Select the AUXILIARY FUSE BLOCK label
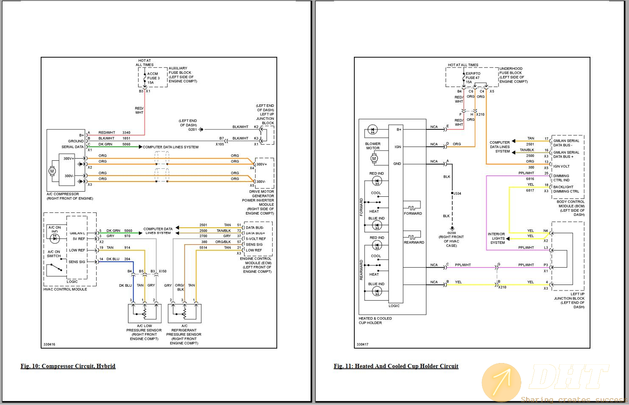629x405 pixels. point(183,75)
